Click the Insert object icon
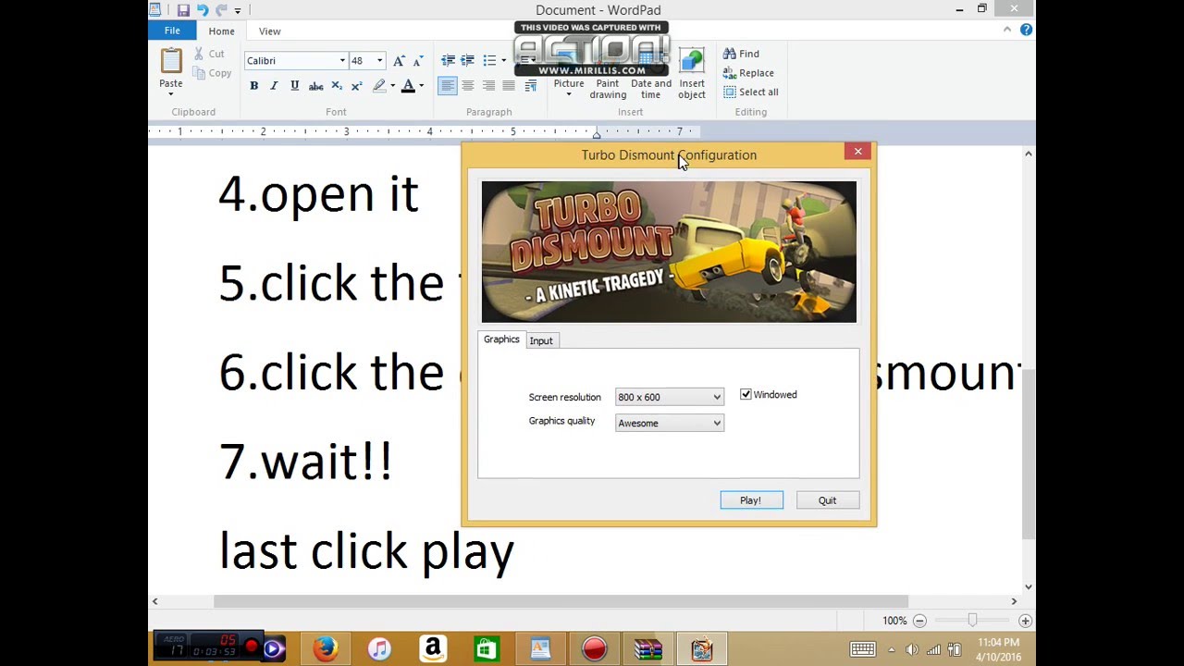 point(692,63)
